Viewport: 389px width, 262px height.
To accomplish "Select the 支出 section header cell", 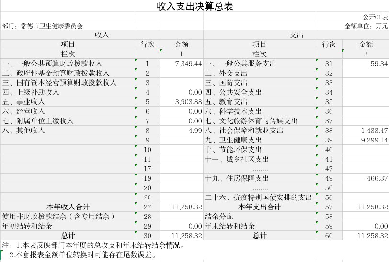I will [296, 35].
